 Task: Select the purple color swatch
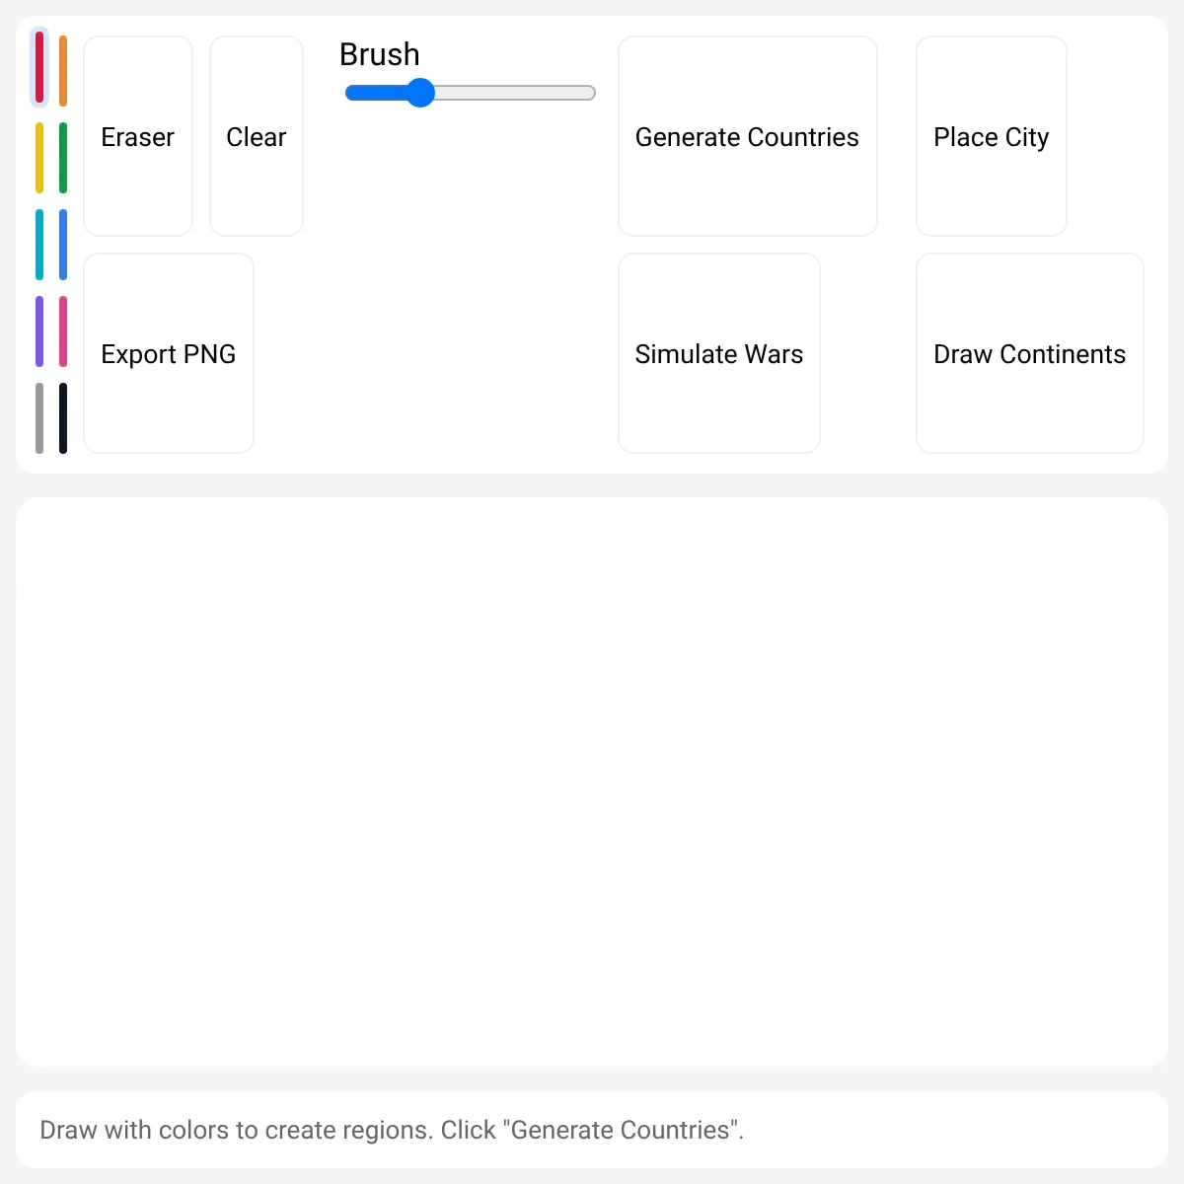click(39, 332)
